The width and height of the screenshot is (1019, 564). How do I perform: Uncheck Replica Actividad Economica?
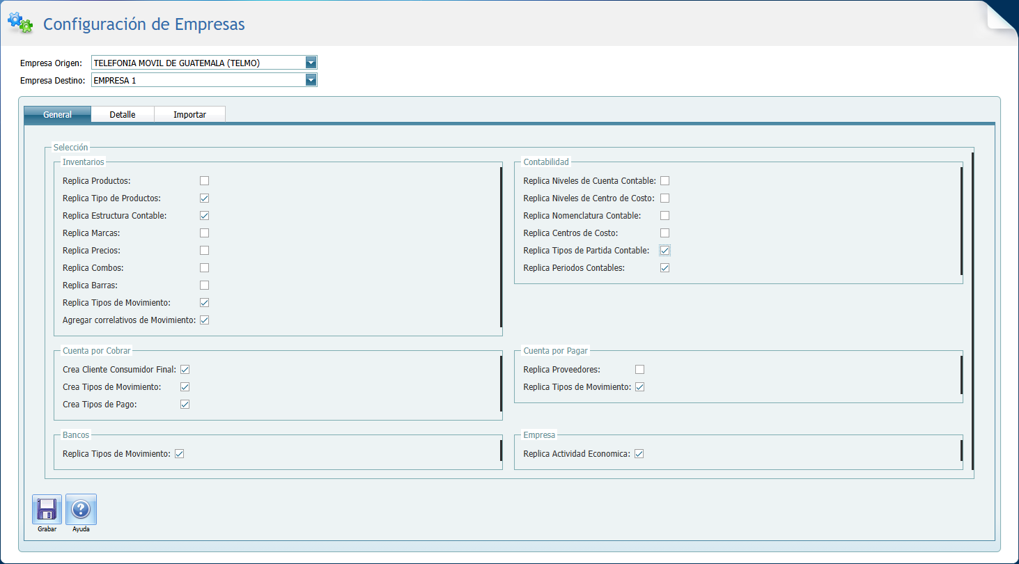(x=639, y=454)
